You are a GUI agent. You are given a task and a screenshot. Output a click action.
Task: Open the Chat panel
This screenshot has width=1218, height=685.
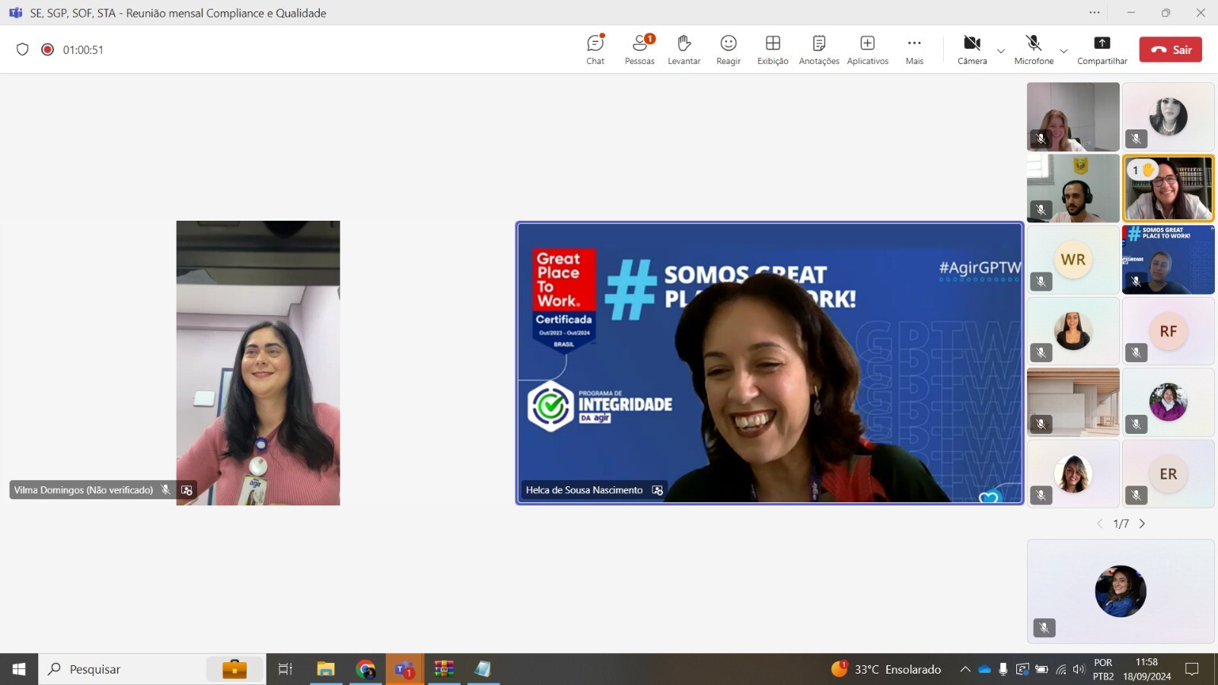[x=595, y=49]
